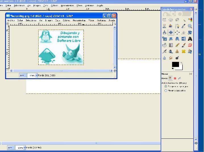
Task: Choose 'move the active layer' radio option
Action: pyautogui.click(x=166, y=91)
